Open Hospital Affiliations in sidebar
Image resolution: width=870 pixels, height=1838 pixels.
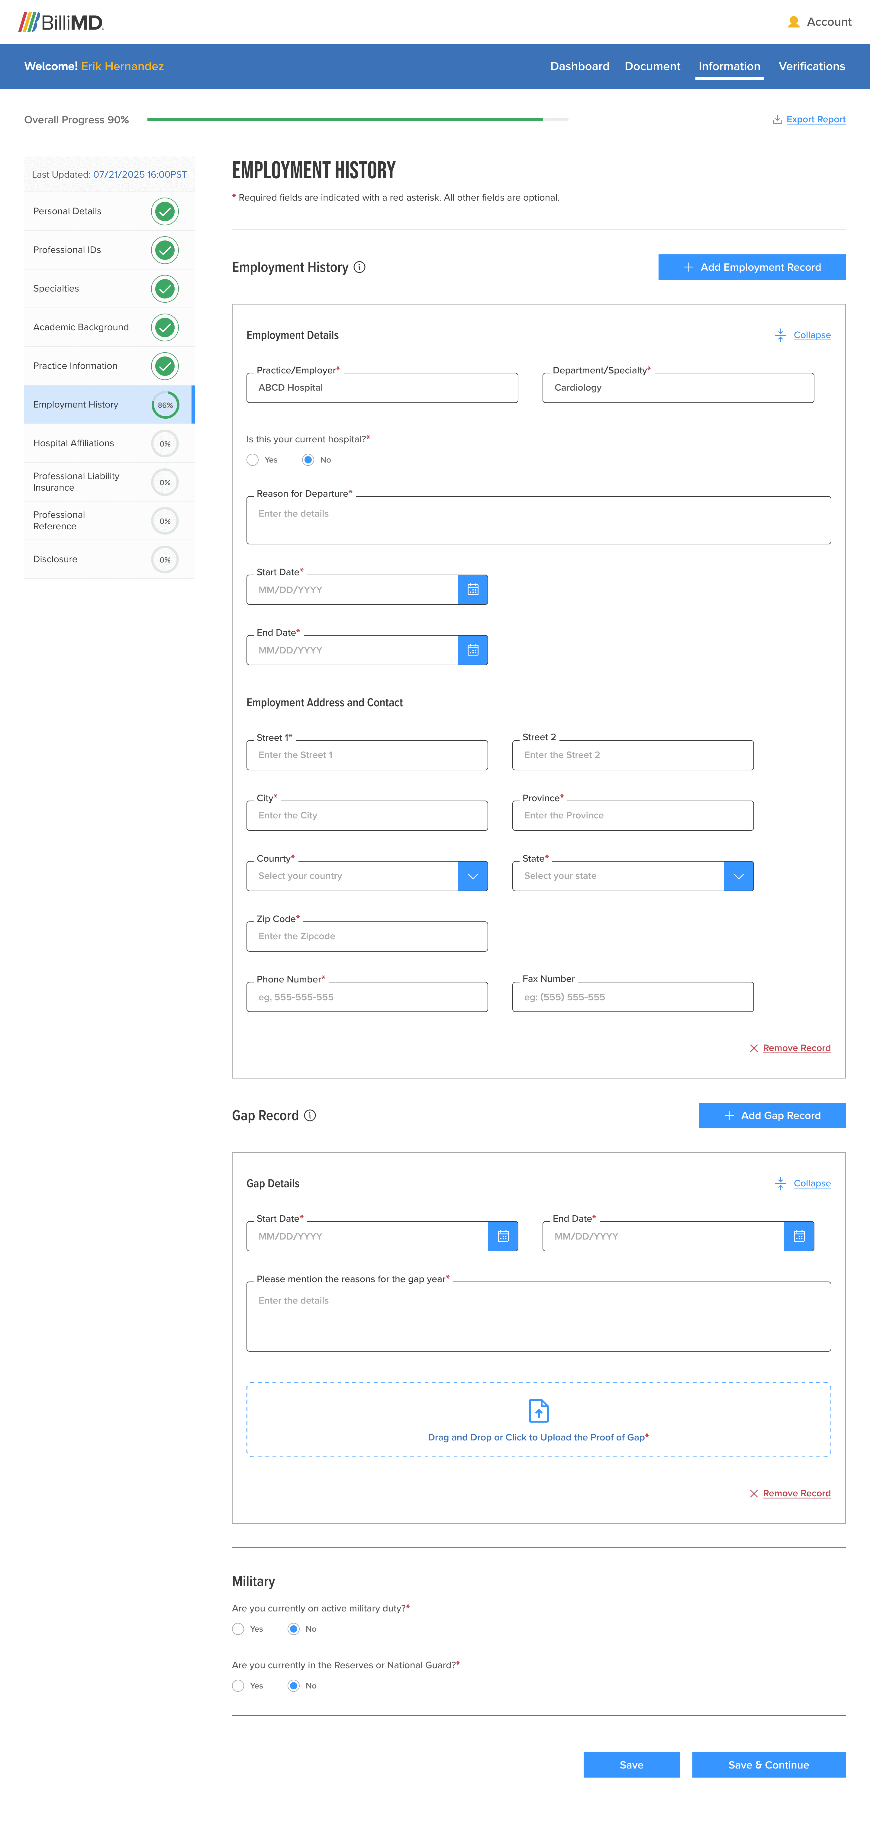pos(73,443)
